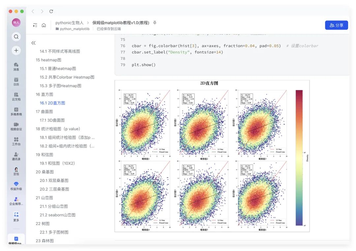Open 工作台 workbench in sidebar
This screenshot has height=251, width=356.
(16, 141)
